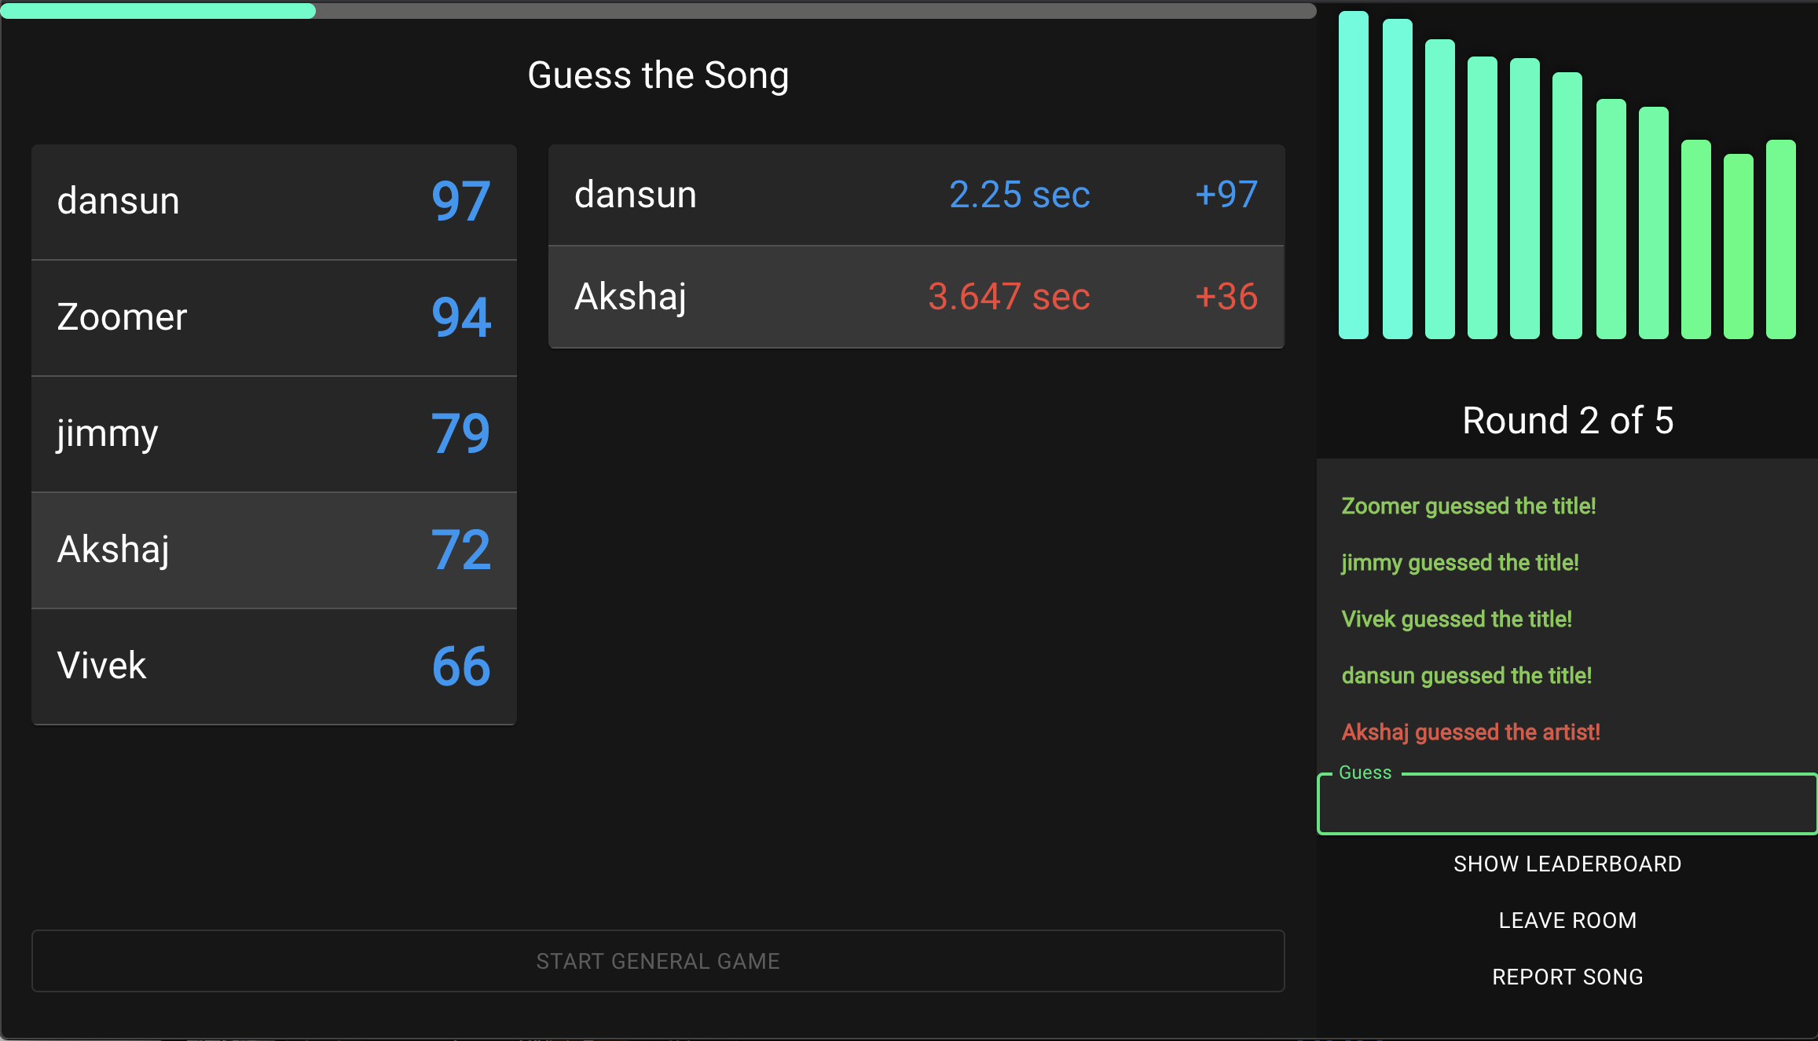The width and height of the screenshot is (1818, 1041).
Task: Click "Zoomer guessed the title!" message
Action: point(1468,506)
